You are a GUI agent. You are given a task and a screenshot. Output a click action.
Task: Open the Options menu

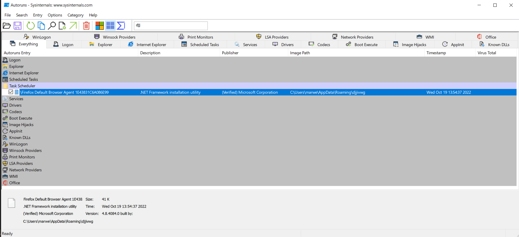[x=55, y=15]
